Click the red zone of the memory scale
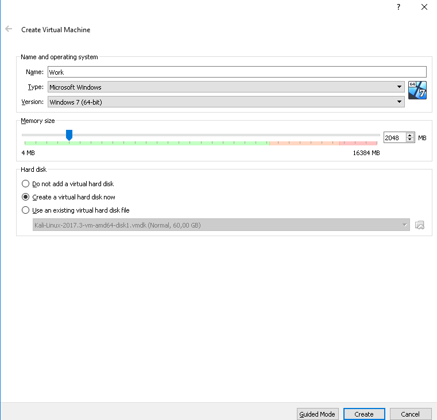 tap(358, 142)
